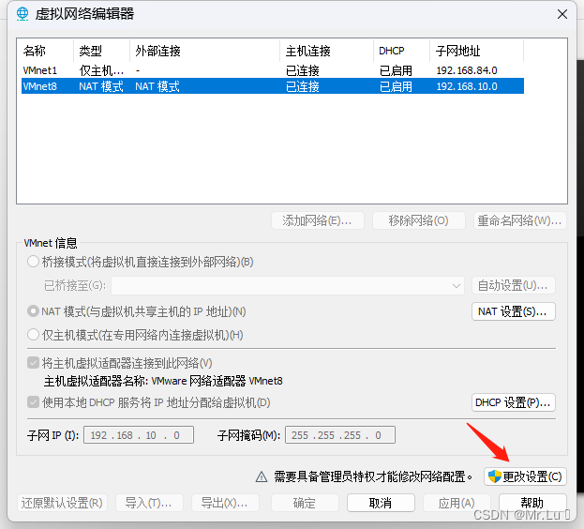Click the 确定 button
The image size is (584, 529).
click(305, 503)
